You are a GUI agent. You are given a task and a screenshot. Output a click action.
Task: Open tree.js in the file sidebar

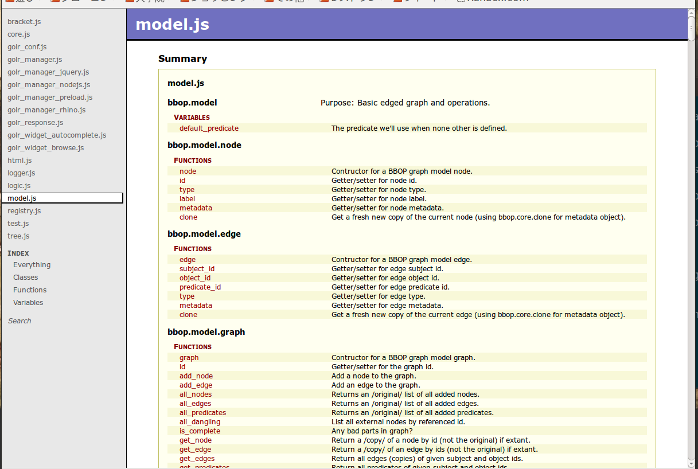pyautogui.click(x=18, y=236)
